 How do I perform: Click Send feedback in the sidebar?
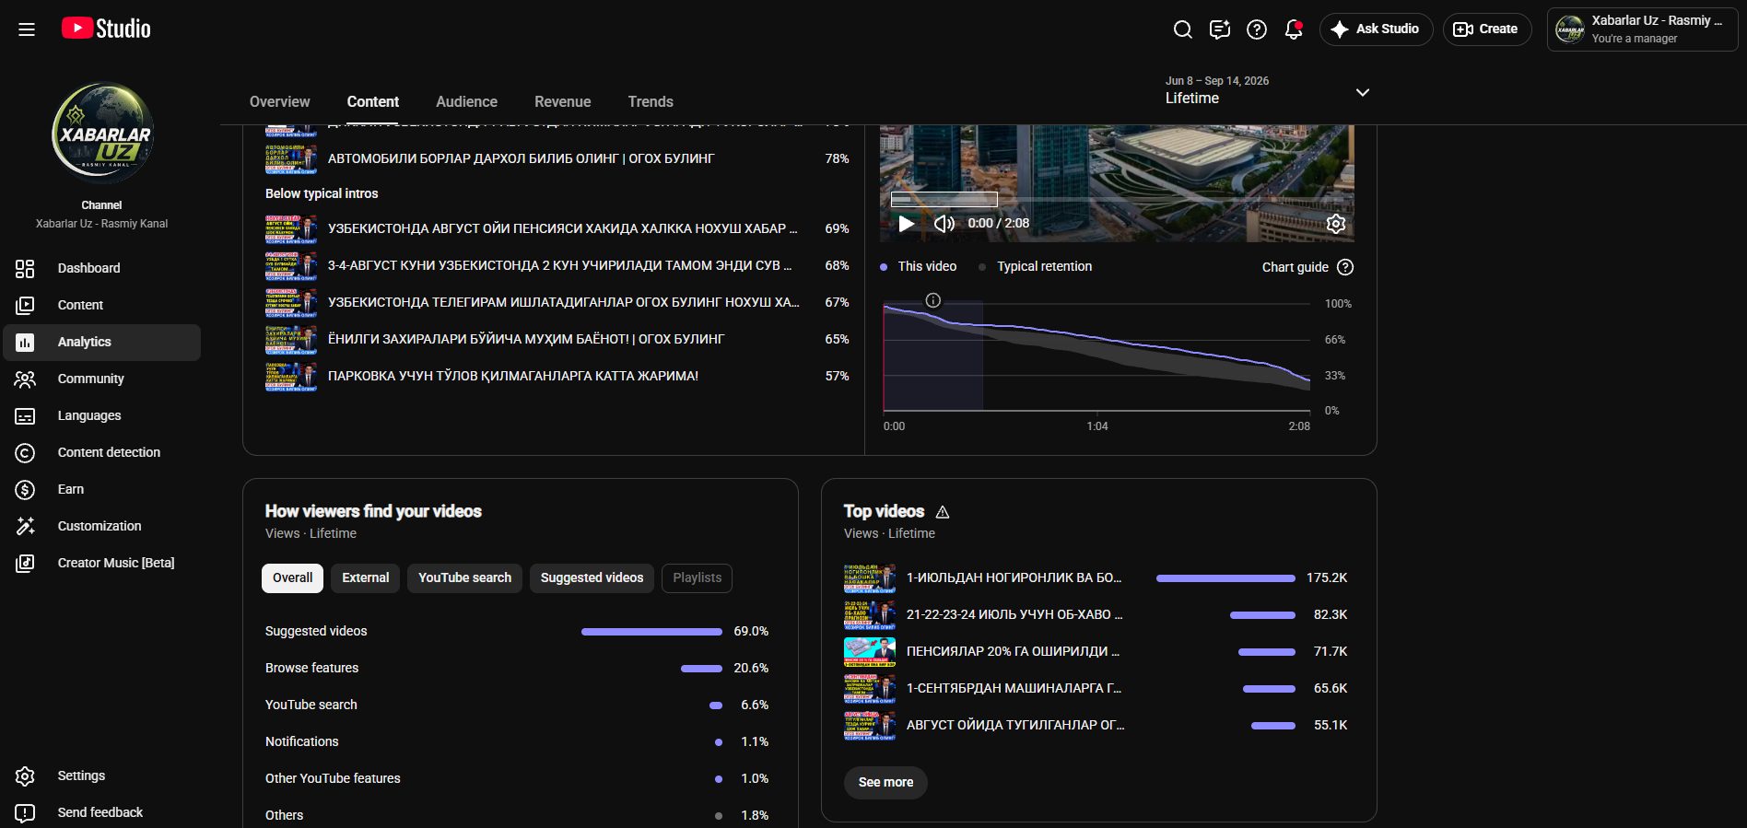pos(101,812)
